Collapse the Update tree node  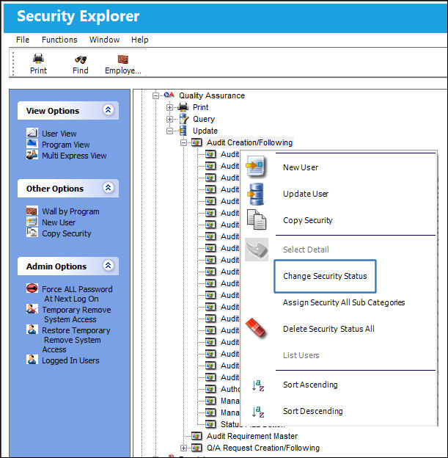pos(169,131)
